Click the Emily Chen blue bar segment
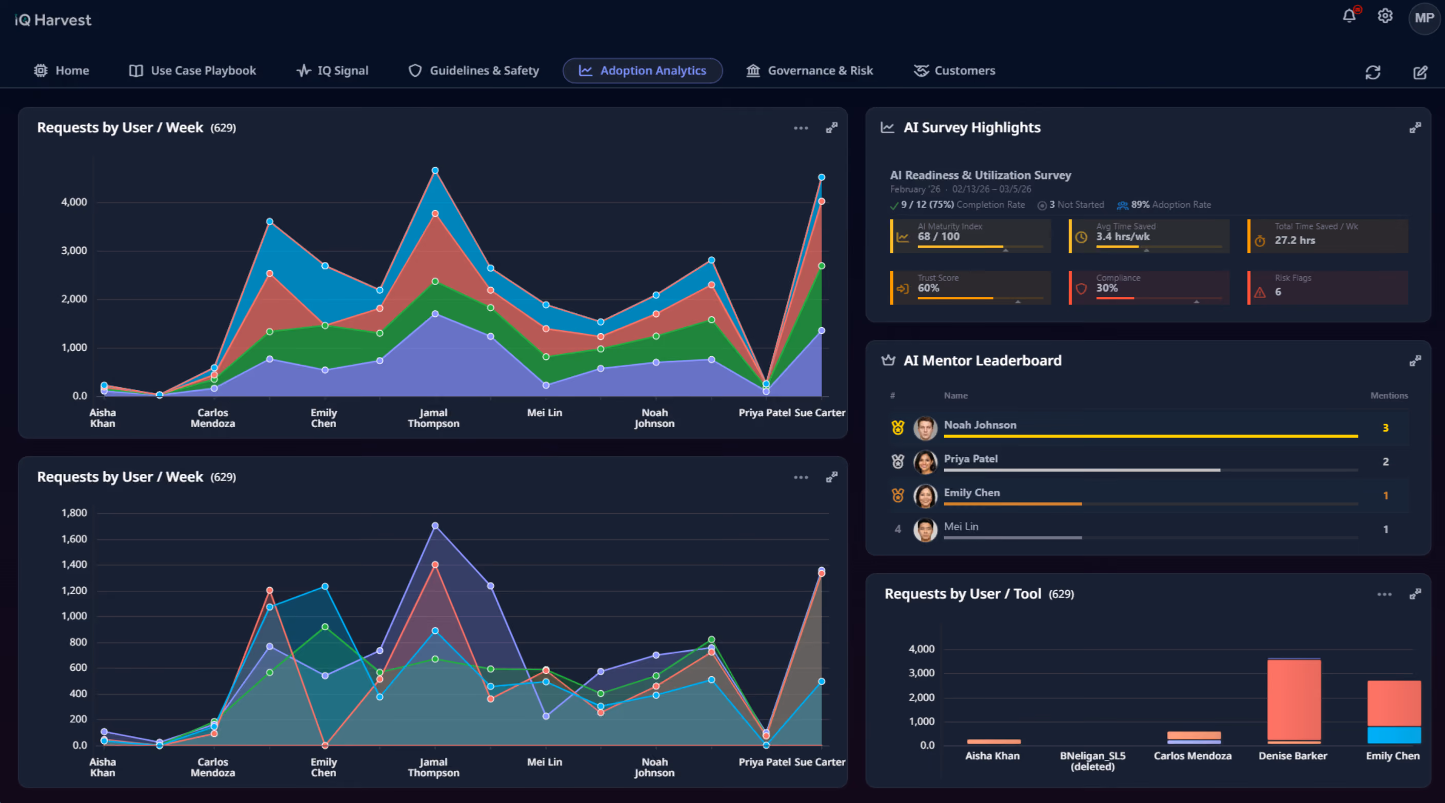Viewport: 1445px width, 803px height. click(1394, 736)
